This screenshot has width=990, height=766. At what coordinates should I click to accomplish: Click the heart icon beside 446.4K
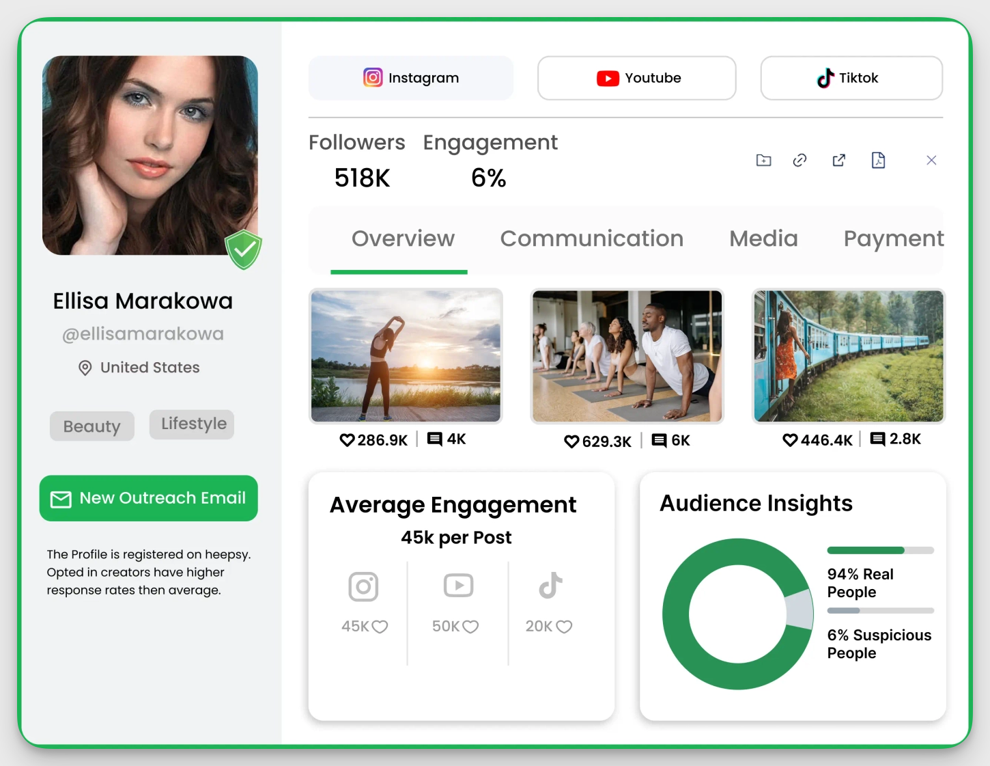point(790,440)
